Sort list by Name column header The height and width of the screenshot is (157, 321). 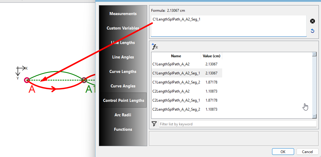point(176,56)
